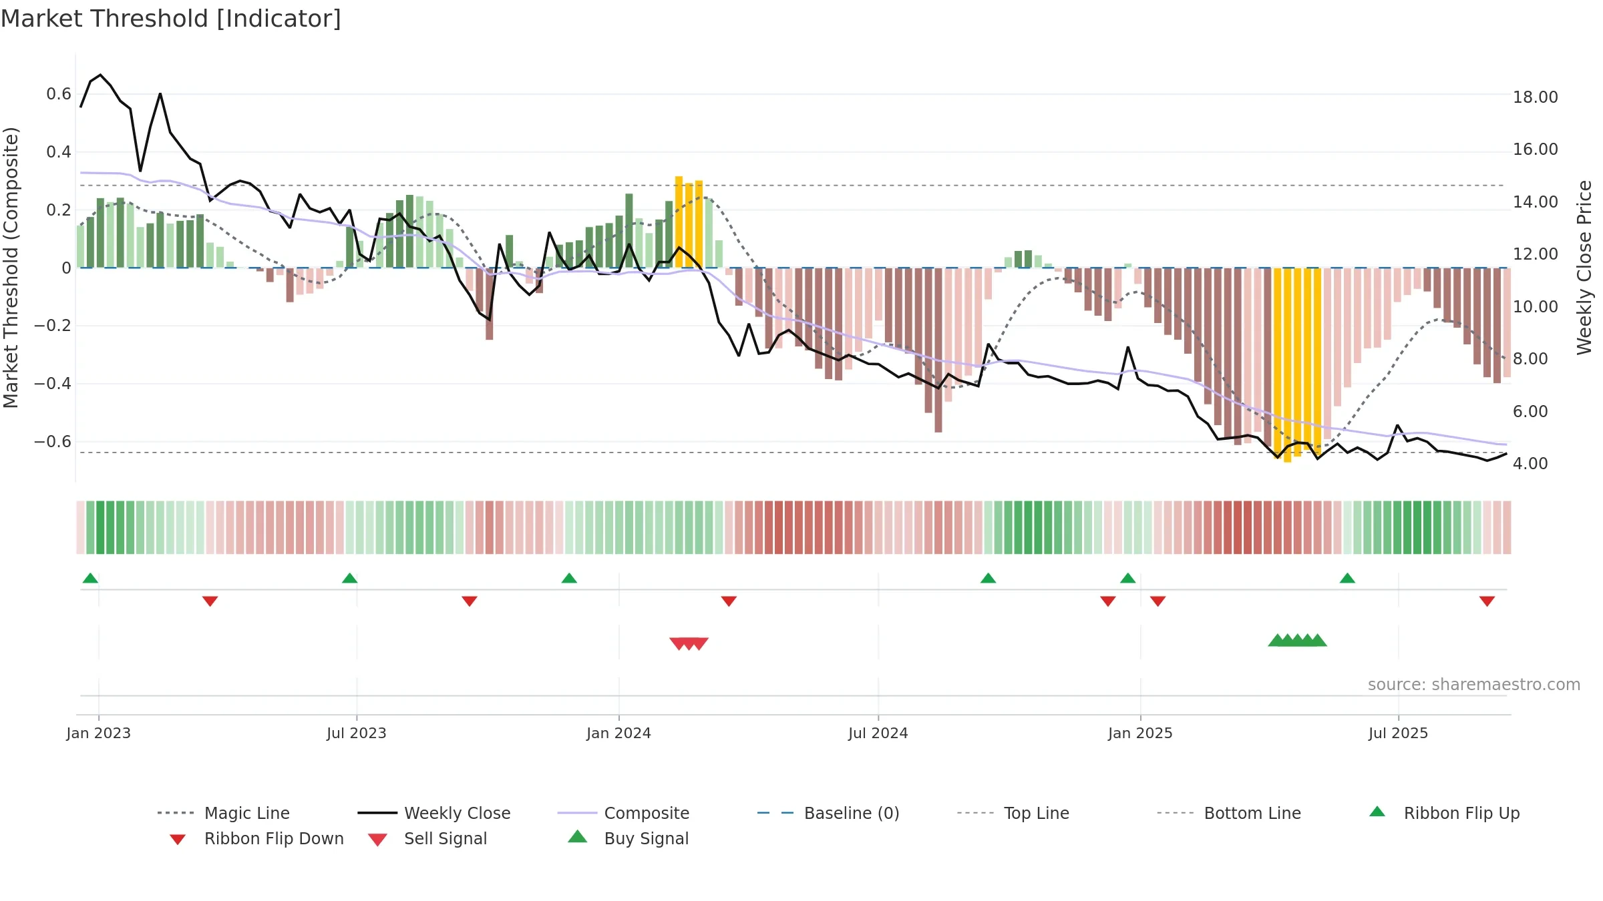This screenshot has width=1603, height=901.
Task: Click the Ribbon Flip Up marker just before Jul 2023
Action: click(349, 578)
